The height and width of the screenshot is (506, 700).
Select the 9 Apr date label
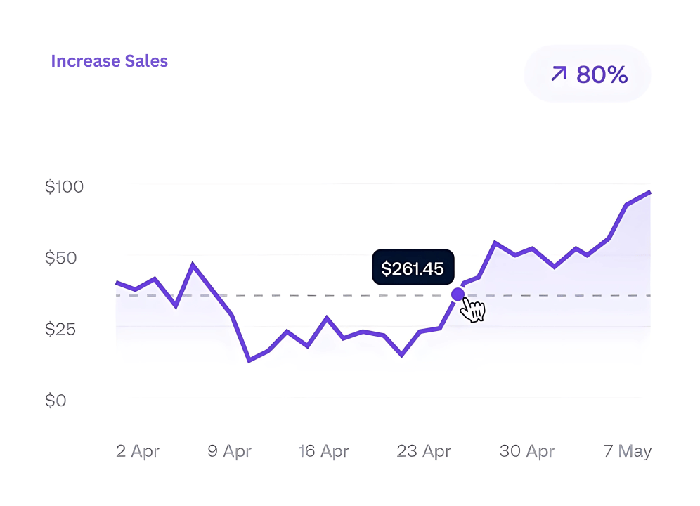[229, 451]
